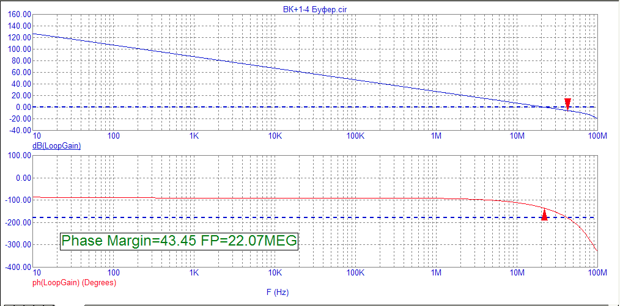
Task: Click the -100.00 tick on the phase axis
Action: click(18, 200)
